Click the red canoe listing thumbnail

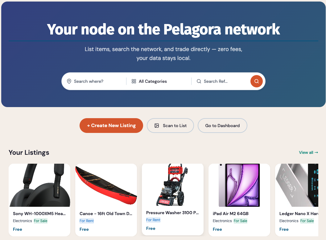click(106, 185)
